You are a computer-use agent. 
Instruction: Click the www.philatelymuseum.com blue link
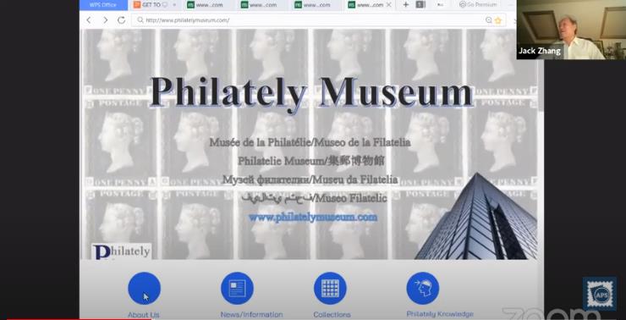pyautogui.click(x=313, y=218)
